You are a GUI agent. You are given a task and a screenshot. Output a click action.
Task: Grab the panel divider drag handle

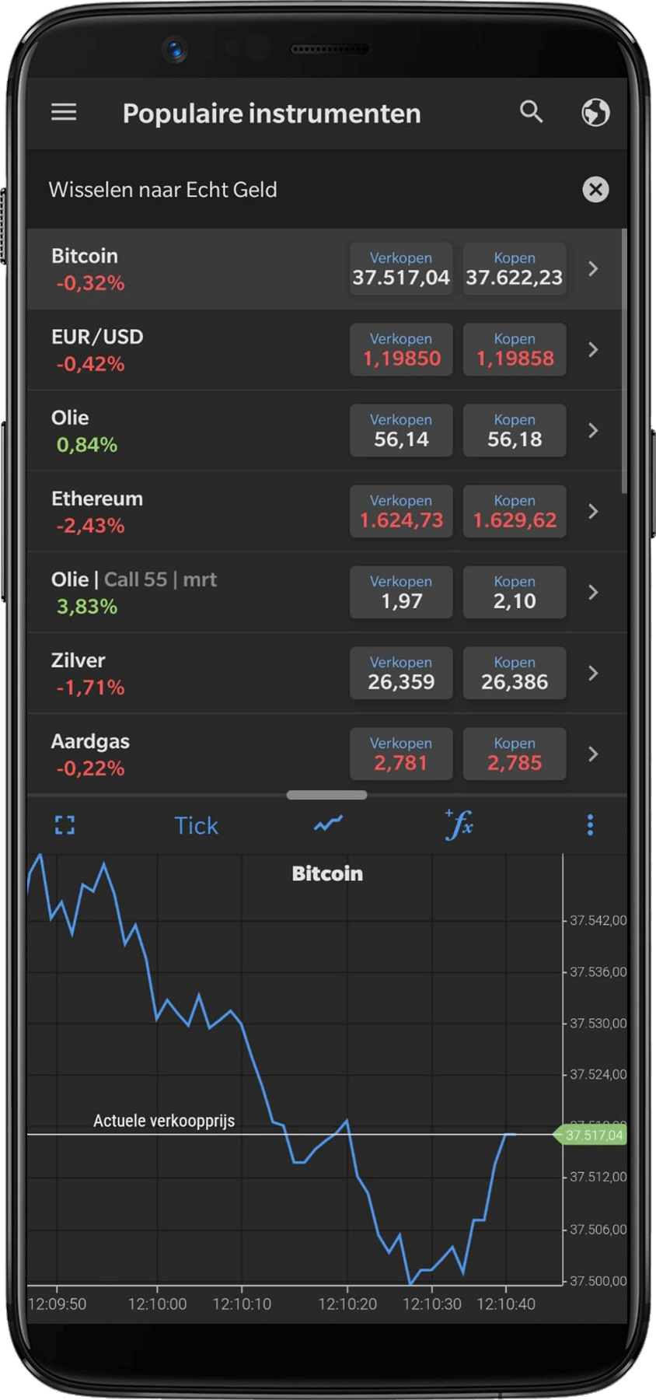point(326,795)
